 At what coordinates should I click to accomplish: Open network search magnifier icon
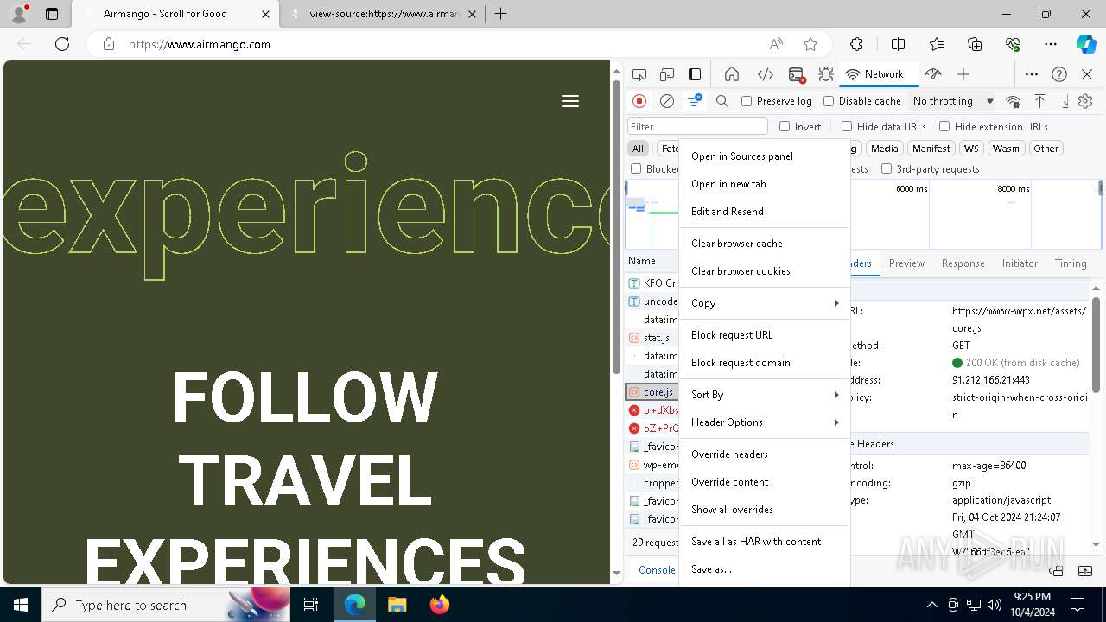(x=722, y=101)
